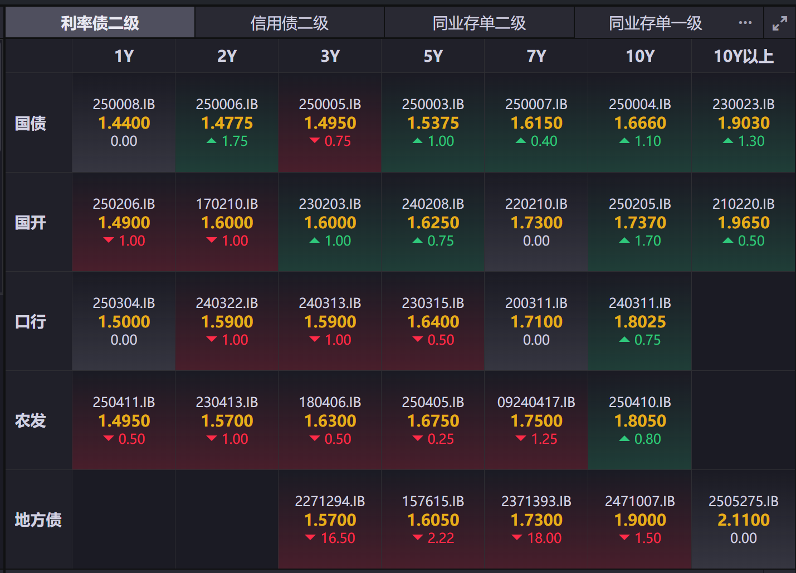This screenshot has width=796, height=573.
Task: Click bond code 250008.IB
Action: pos(124,104)
